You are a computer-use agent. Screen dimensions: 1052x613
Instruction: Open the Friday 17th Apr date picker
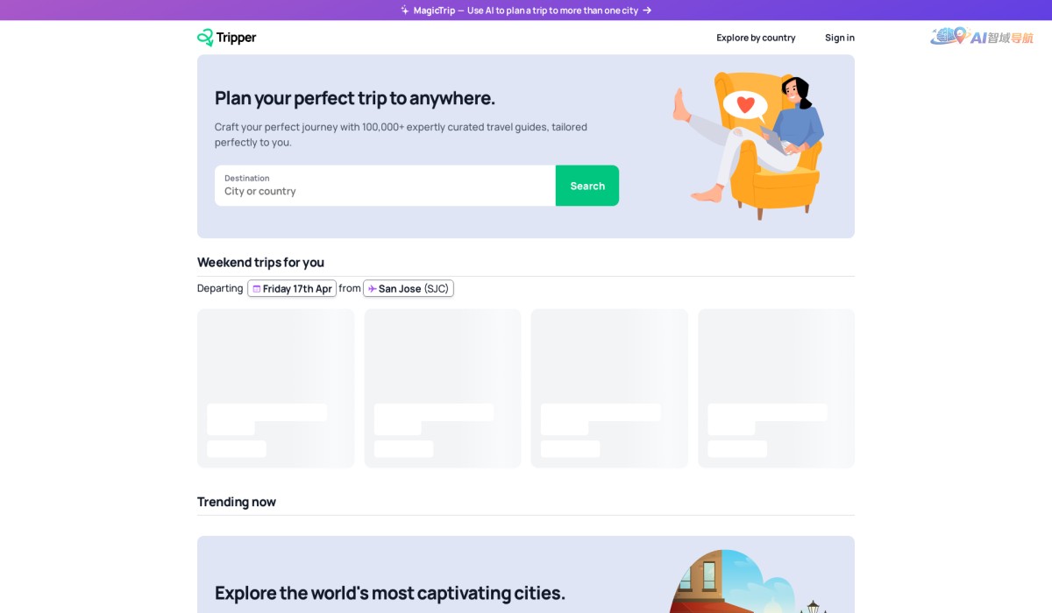point(292,288)
